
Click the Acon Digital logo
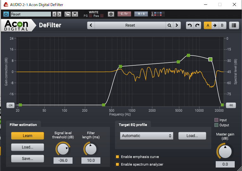coord(16,25)
